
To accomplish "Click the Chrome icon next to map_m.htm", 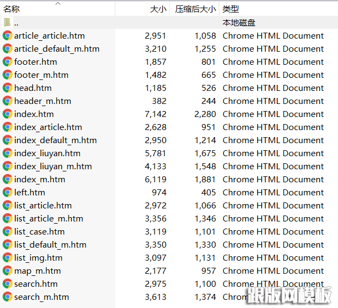I will click(x=8, y=271).
